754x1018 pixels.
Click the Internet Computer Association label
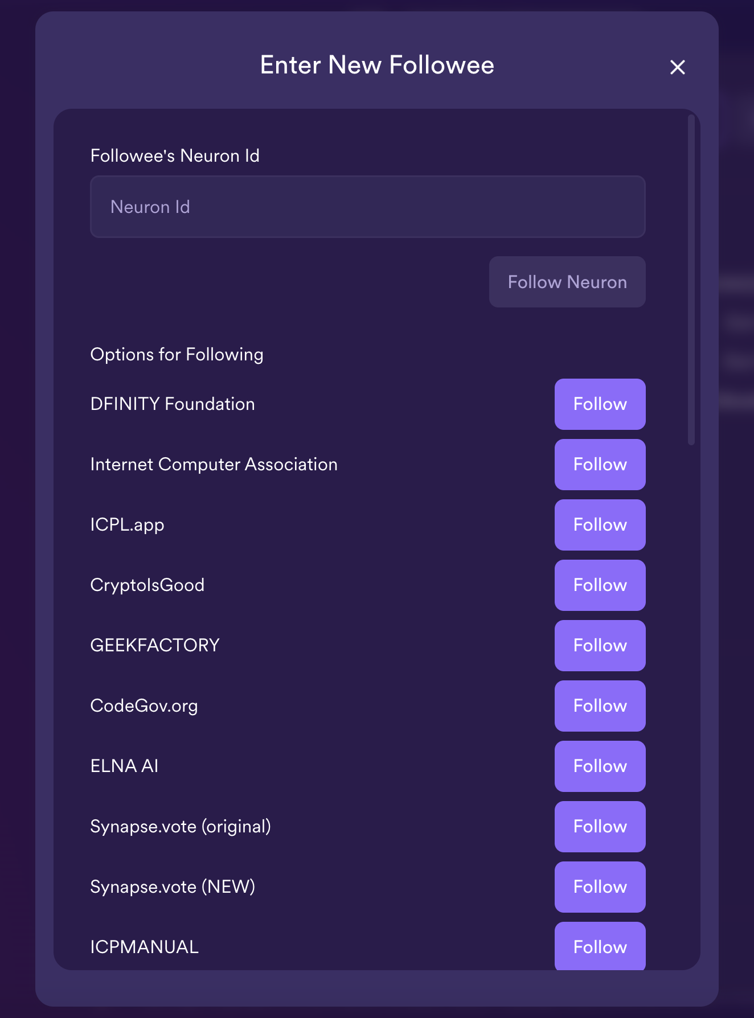coord(214,465)
